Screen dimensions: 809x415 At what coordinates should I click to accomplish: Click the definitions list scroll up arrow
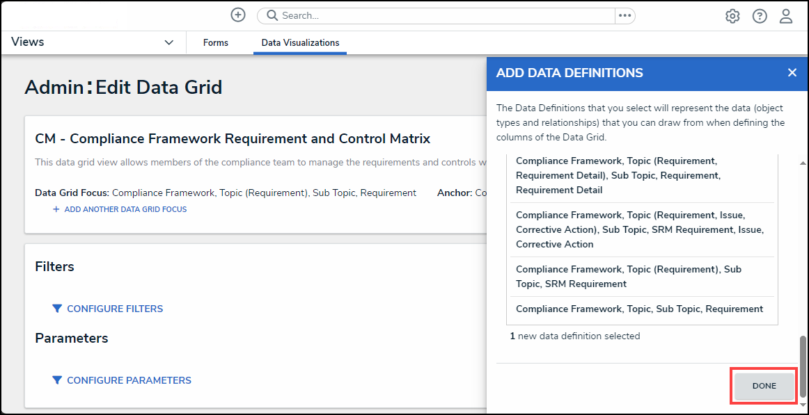point(803,163)
